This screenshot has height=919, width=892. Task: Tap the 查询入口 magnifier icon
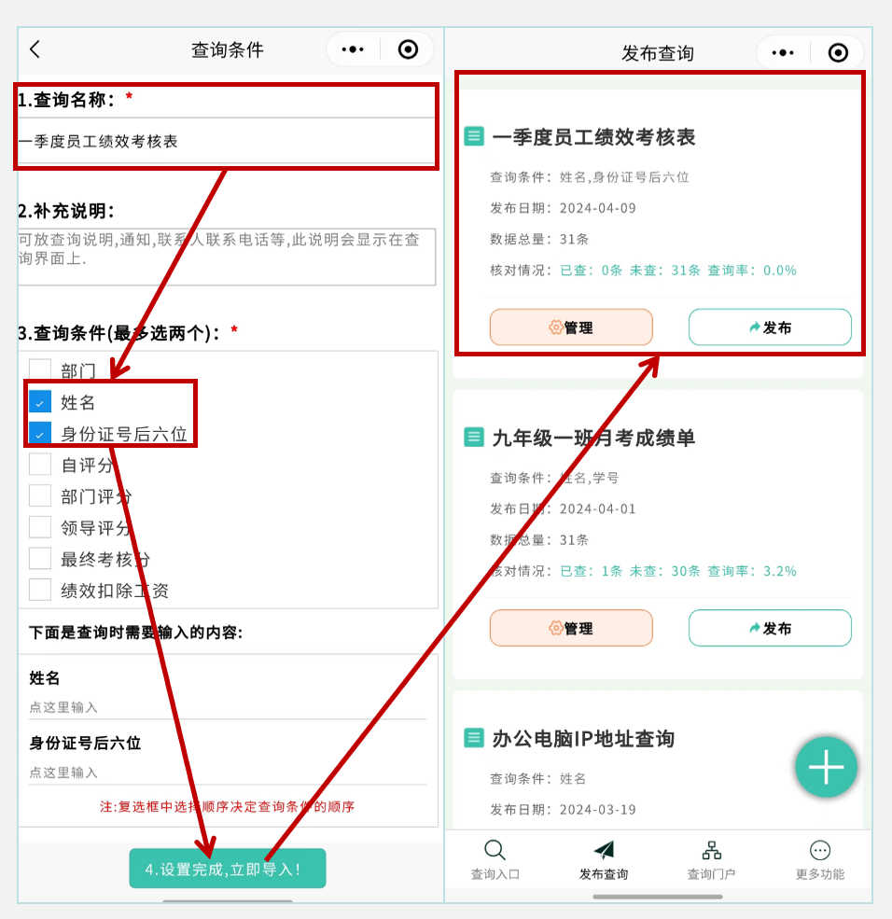[495, 850]
